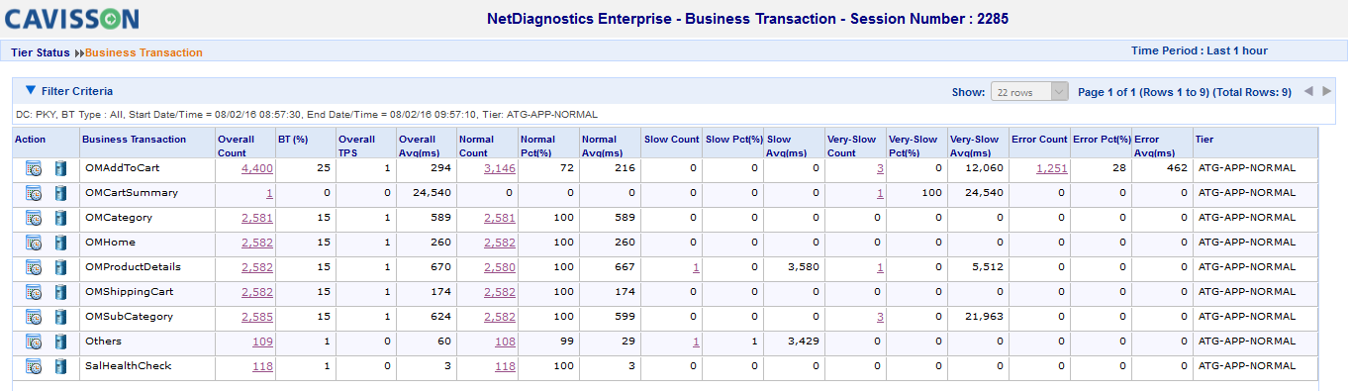Click the clock-table icon for OMHome row
1348x391 pixels.
pyautogui.click(x=34, y=244)
